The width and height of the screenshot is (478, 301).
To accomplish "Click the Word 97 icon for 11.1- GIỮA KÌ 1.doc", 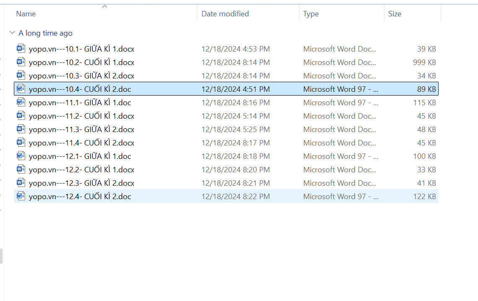I will (21, 102).
